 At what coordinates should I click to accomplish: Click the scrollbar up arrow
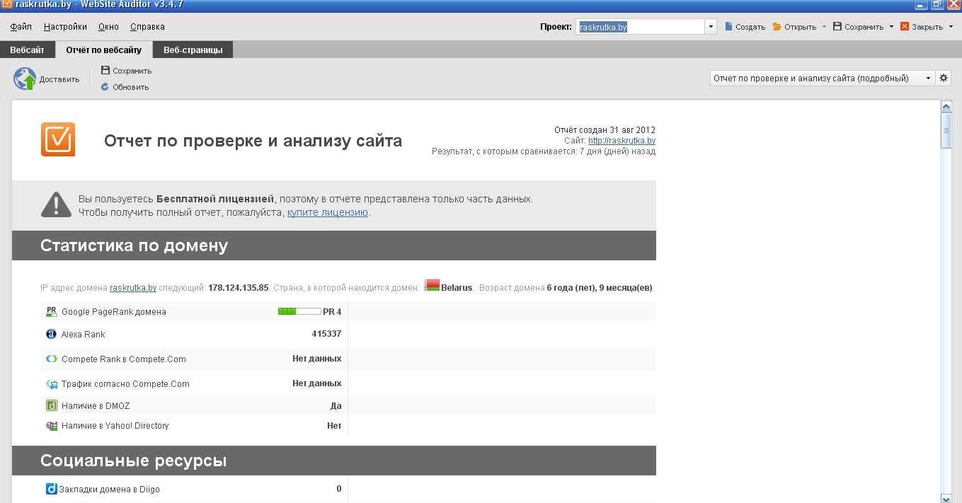(946, 106)
